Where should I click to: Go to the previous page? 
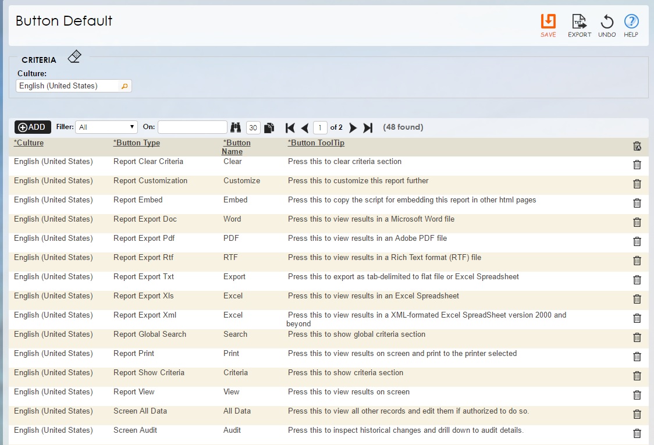305,127
